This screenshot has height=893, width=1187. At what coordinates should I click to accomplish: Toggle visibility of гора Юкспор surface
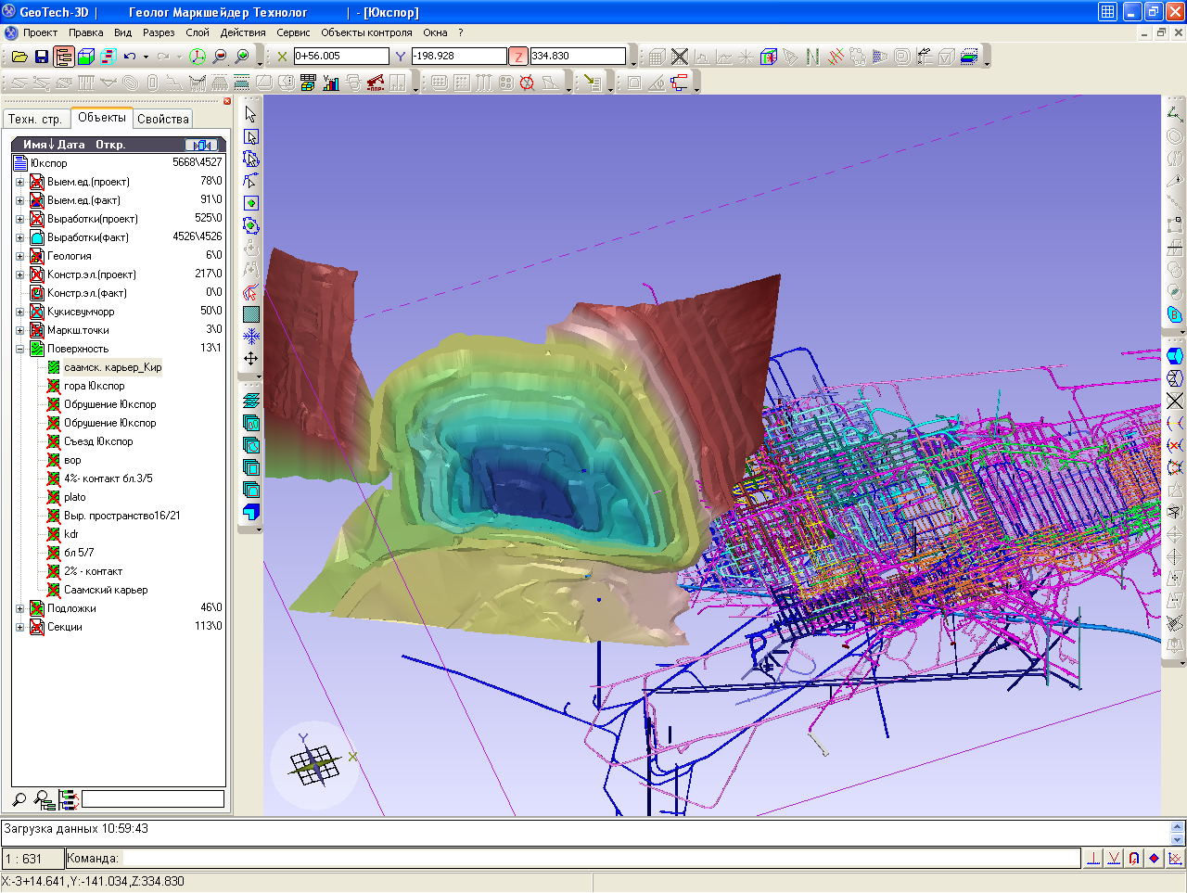pyautogui.click(x=54, y=386)
